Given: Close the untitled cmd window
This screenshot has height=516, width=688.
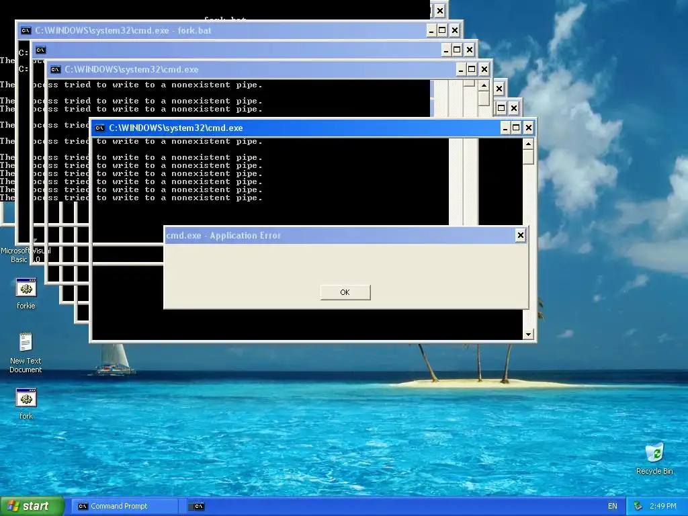Looking at the screenshot, I should coord(470,50).
